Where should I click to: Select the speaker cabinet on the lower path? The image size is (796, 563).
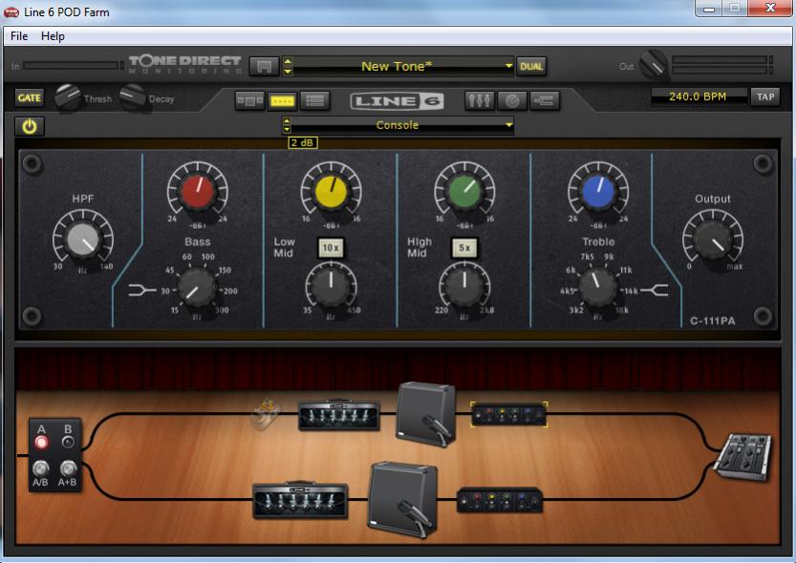pyautogui.click(x=402, y=499)
